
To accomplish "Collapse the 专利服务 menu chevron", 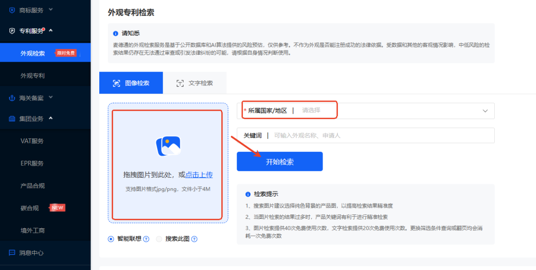I will pyautogui.click(x=51, y=30).
